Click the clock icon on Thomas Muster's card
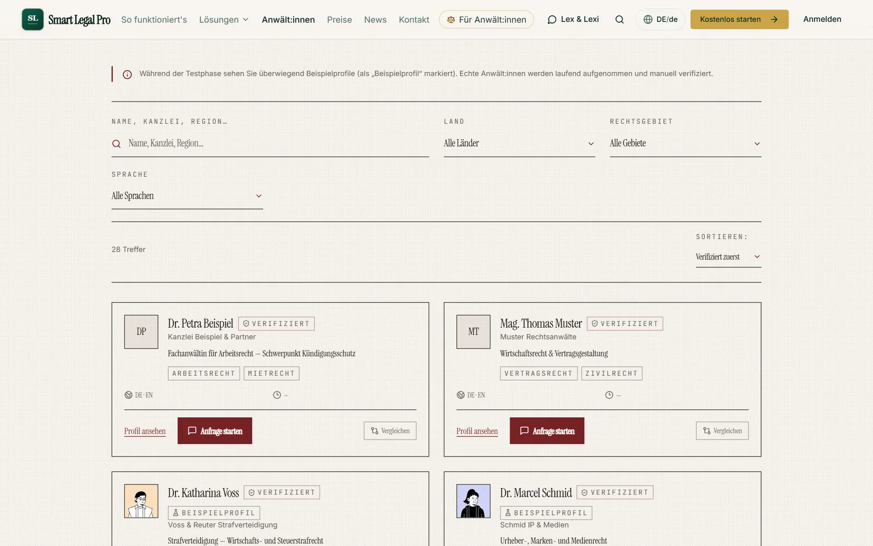Image resolution: width=873 pixels, height=546 pixels. 609,395
